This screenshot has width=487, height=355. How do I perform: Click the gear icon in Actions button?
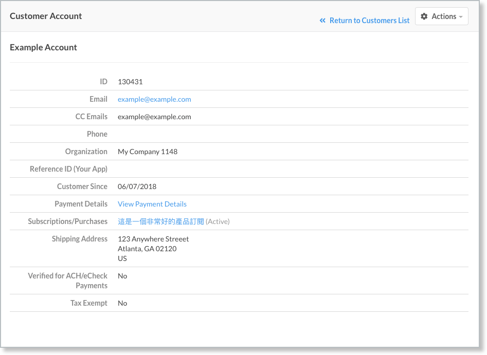pyautogui.click(x=424, y=16)
